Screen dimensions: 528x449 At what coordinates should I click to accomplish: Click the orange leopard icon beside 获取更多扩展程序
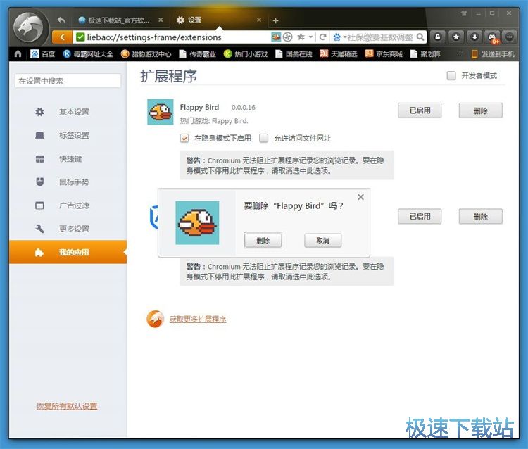pos(156,319)
